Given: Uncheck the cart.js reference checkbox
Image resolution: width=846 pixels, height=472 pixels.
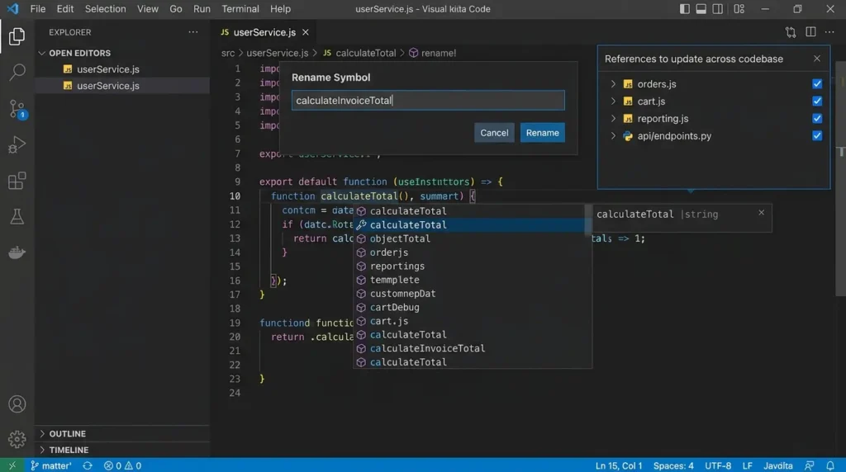Looking at the screenshot, I should tap(817, 101).
